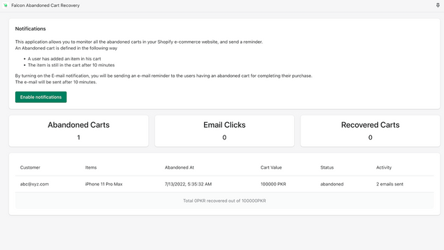
Task: Click the pin icon in top bar
Action: [438, 5]
